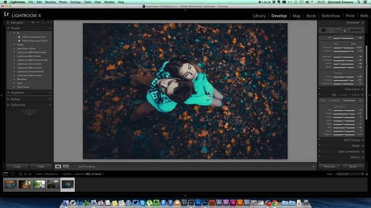The height and width of the screenshot is (208, 371).
Task: Toggle Effects panel on/off switch
Action: pos(319,157)
